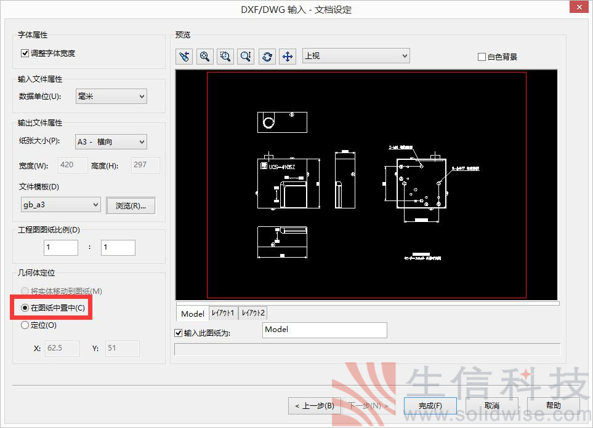Viewport: 593px width, 428px height.
Task: Toggle the 调整字体宽度 checkbox
Action: pos(25,53)
